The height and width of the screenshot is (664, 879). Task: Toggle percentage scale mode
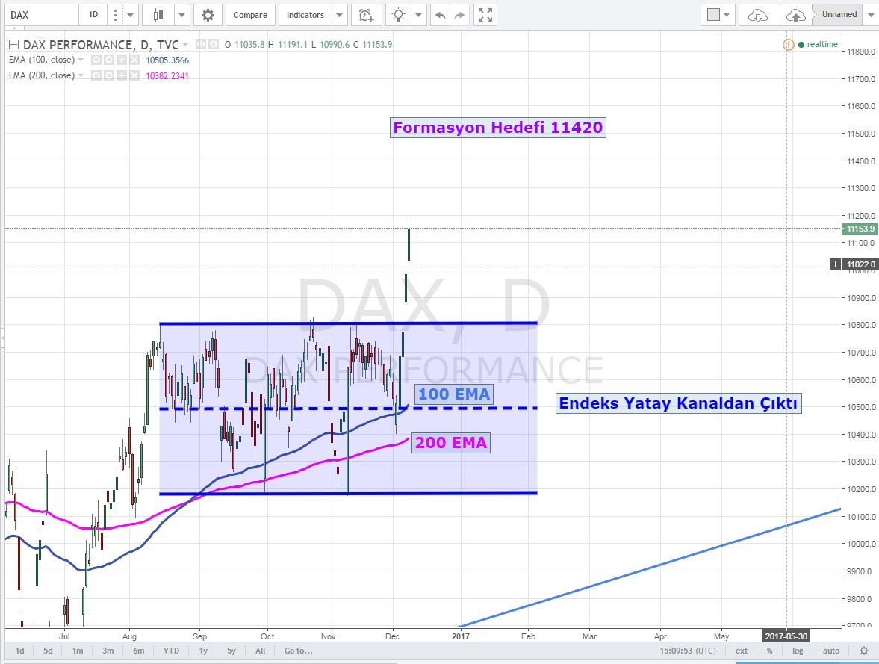coord(769,651)
